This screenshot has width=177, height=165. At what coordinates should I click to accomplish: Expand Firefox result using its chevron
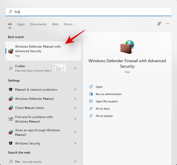[75, 68]
